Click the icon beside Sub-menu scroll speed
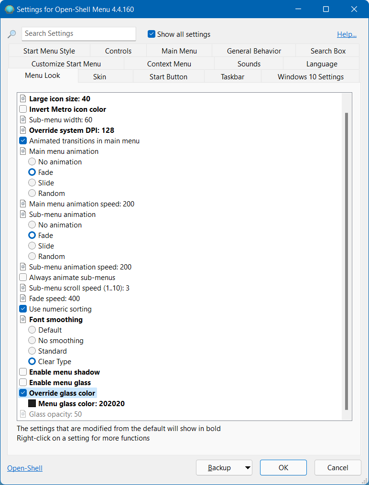The height and width of the screenshot is (485, 369). (x=23, y=288)
